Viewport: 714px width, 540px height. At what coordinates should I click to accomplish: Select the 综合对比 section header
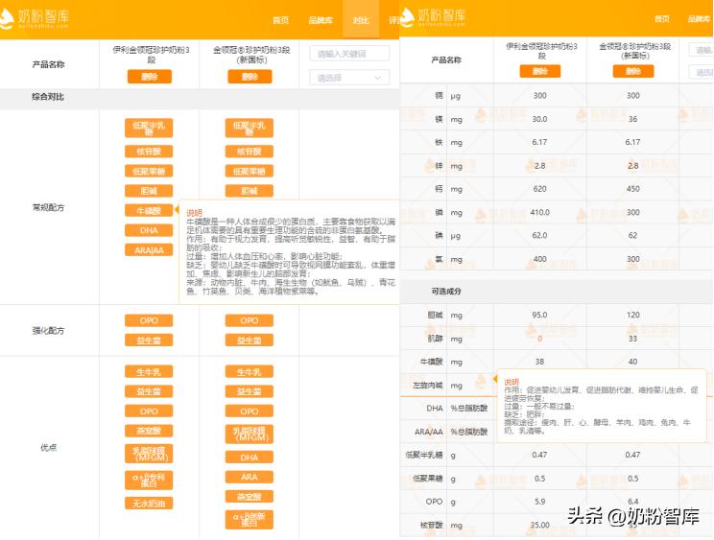[48, 97]
